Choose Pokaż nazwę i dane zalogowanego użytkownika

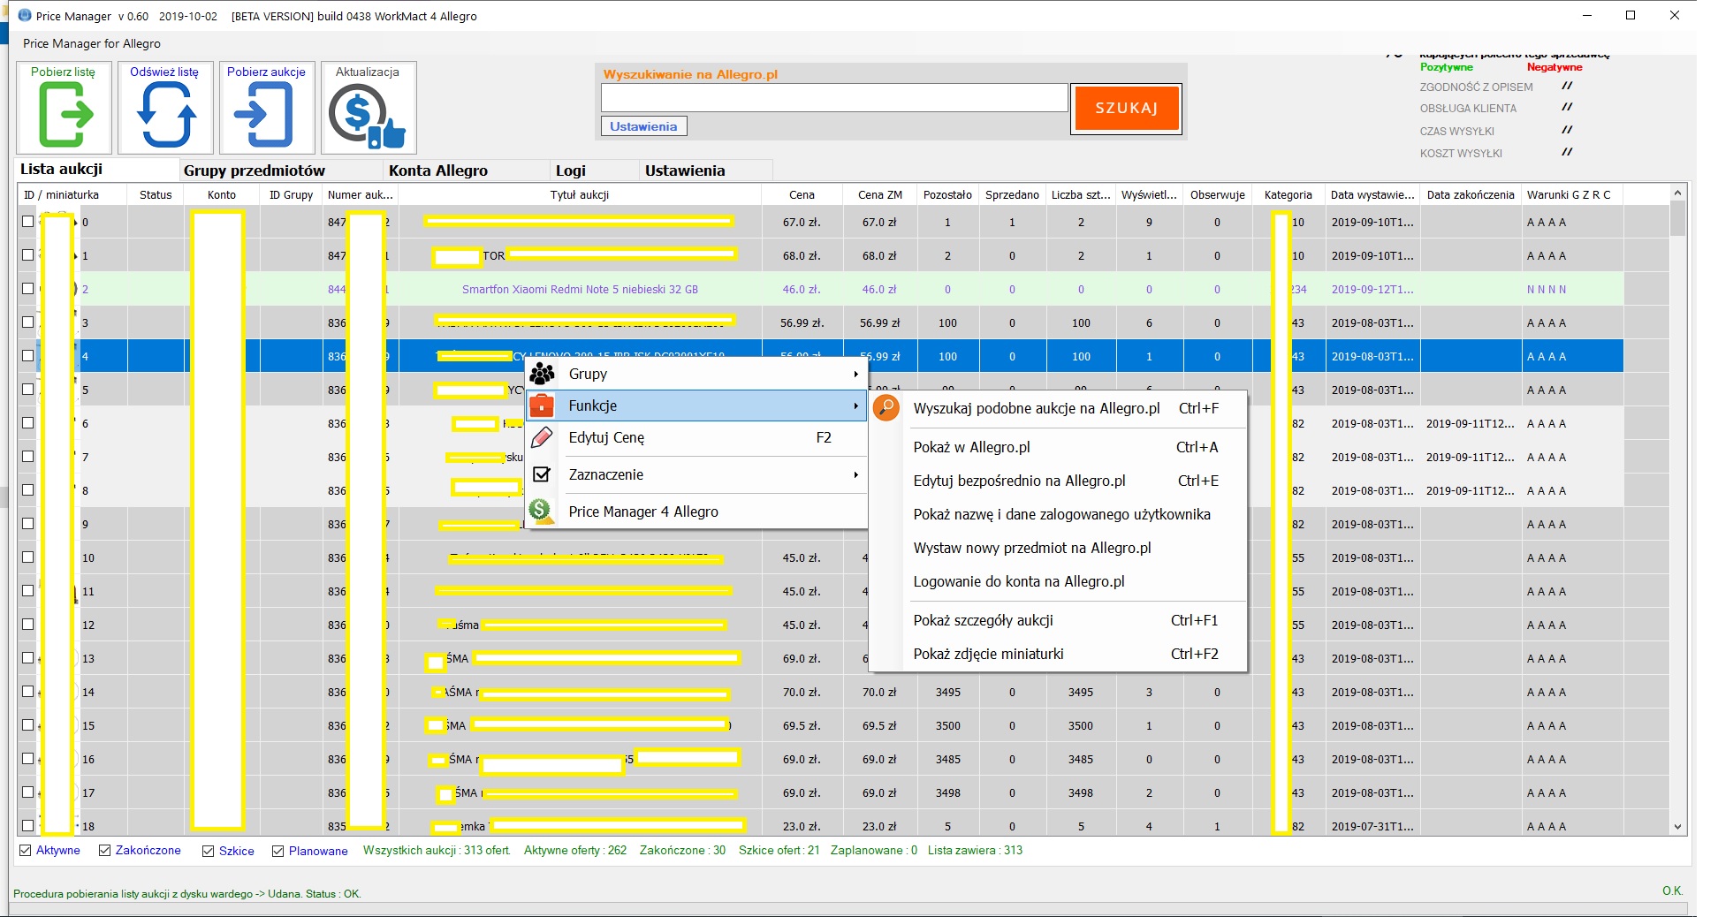(x=1058, y=514)
